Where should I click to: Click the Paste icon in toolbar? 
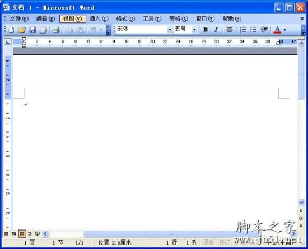[80, 30]
